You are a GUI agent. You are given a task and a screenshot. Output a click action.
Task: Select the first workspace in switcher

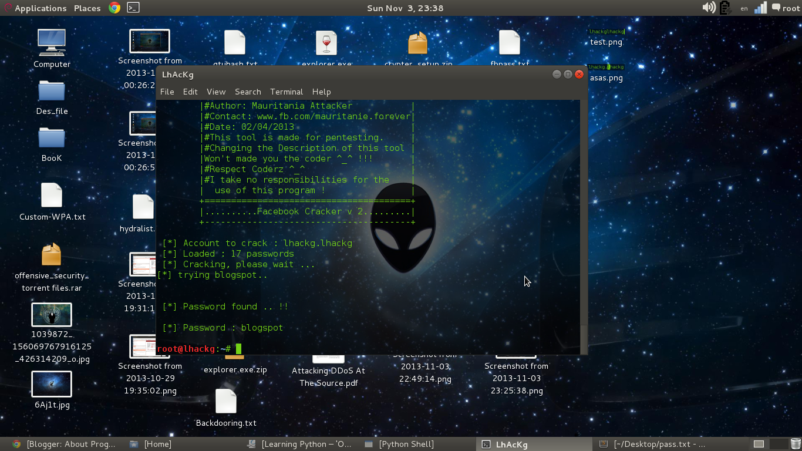[x=759, y=444]
